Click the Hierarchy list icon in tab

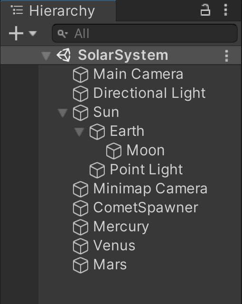[17, 10]
